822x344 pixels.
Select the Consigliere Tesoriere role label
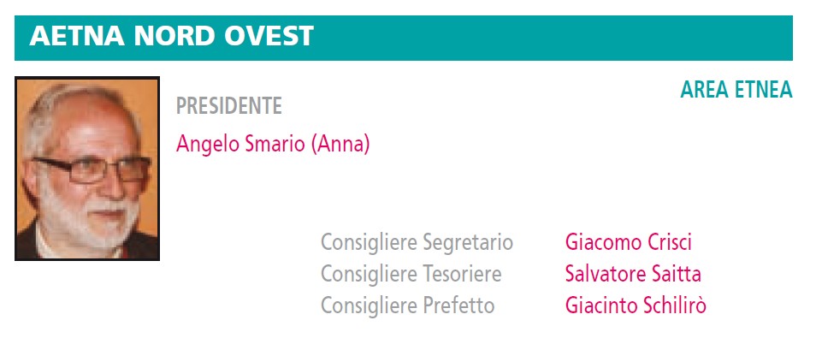(411, 274)
